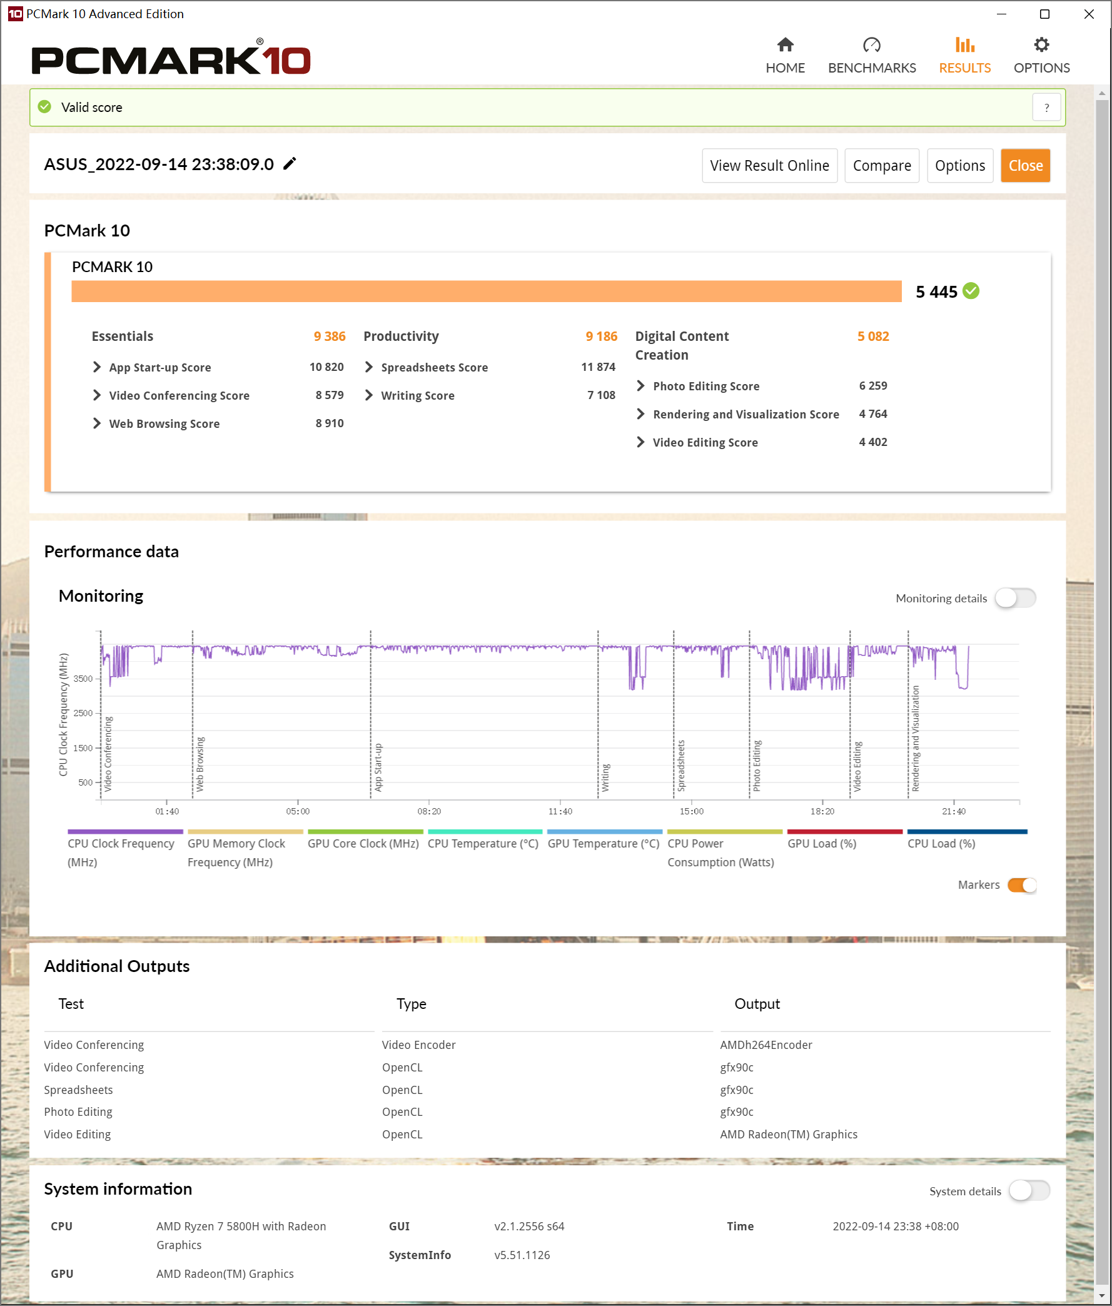
Task: Toggle Monitoring details switch
Action: [x=1015, y=597]
